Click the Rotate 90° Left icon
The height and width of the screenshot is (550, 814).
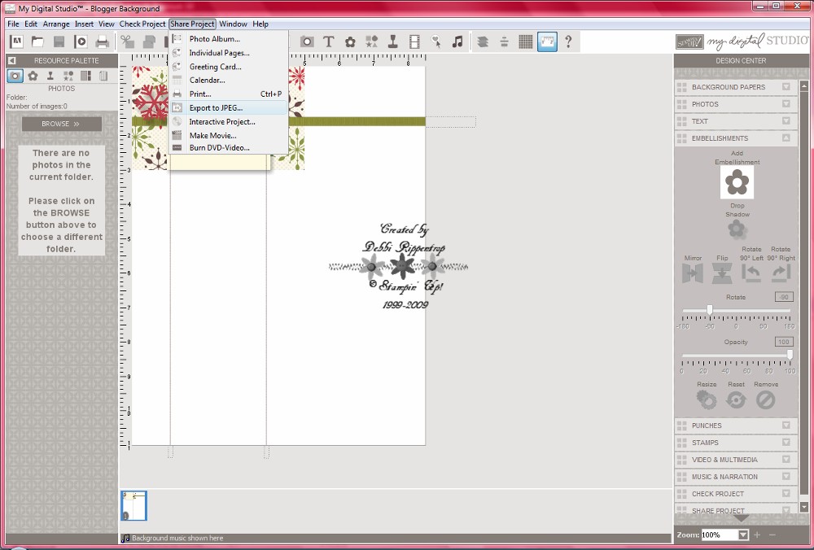coord(751,273)
